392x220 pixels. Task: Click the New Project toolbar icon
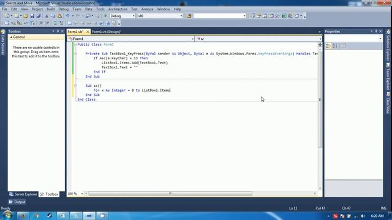(x=7, y=16)
